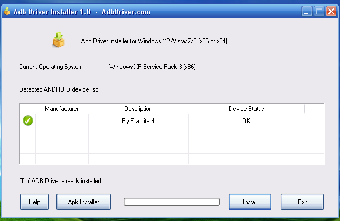Click the installation progress bar
Viewport: 340px width, 221px height.
tap(171, 202)
